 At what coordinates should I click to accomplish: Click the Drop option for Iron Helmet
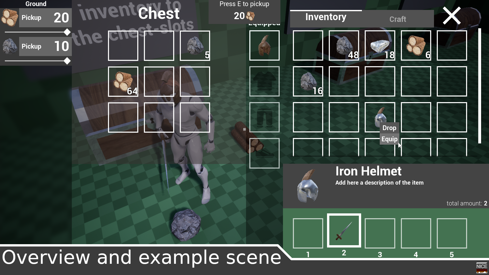point(389,128)
